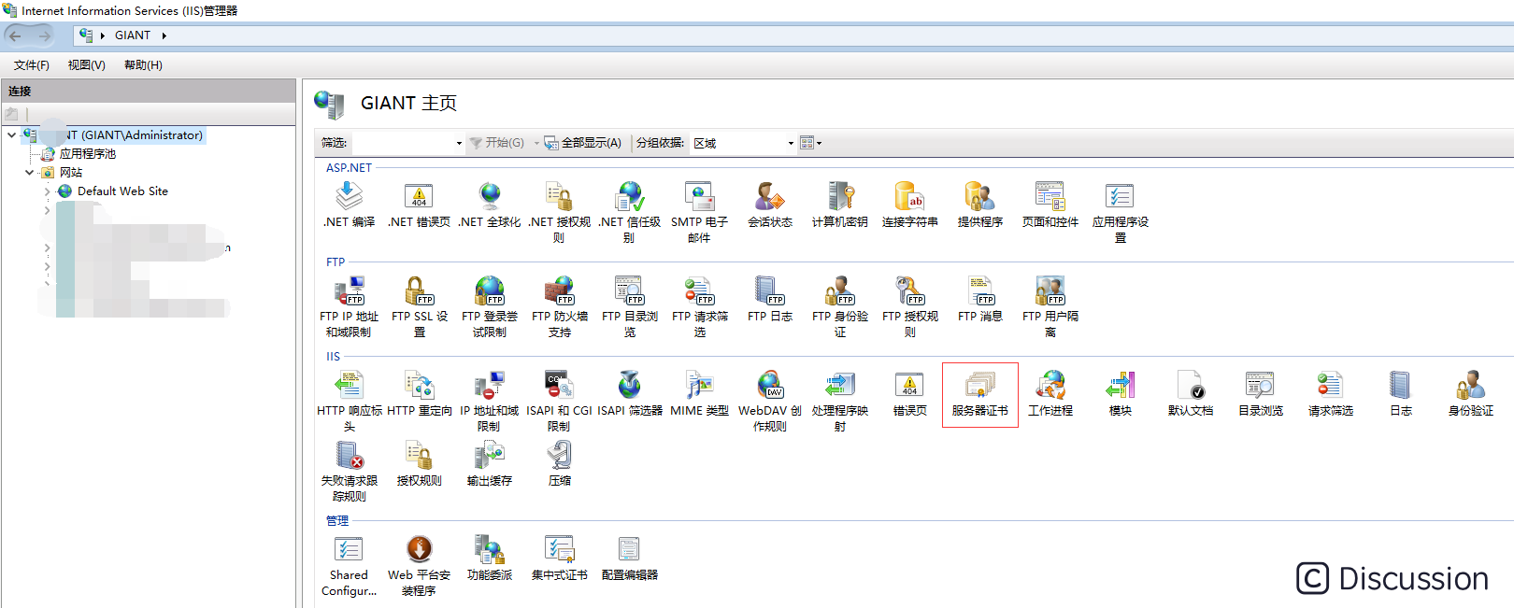This screenshot has height=608, width=1514.
Task: Open 输出缓存
Action: pyautogui.click(x=489, y=463)
